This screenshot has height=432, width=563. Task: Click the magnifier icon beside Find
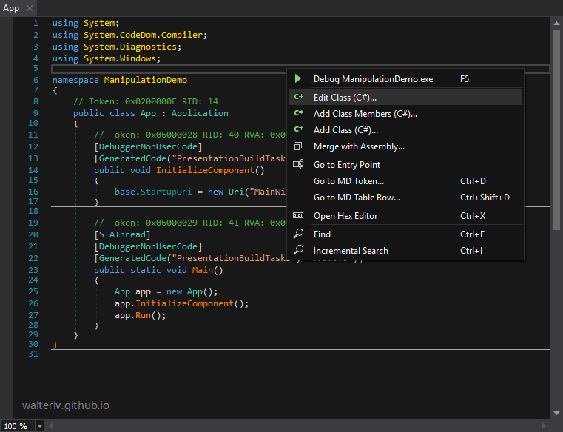coord(298,234)
